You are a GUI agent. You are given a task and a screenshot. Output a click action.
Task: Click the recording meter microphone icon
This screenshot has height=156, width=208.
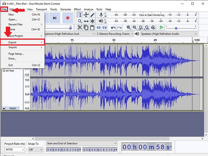tap(101, 15)
